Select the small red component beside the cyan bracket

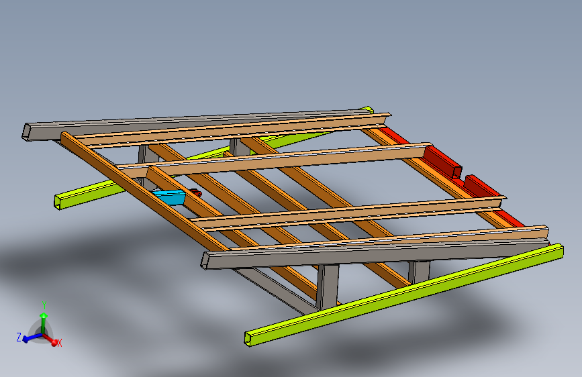point(197,193)
